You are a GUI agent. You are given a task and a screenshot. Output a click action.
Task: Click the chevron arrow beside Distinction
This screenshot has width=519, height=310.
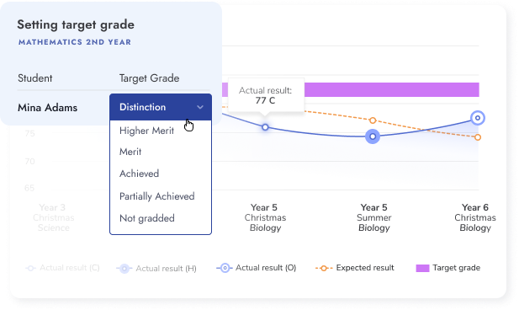pos(200,107)
